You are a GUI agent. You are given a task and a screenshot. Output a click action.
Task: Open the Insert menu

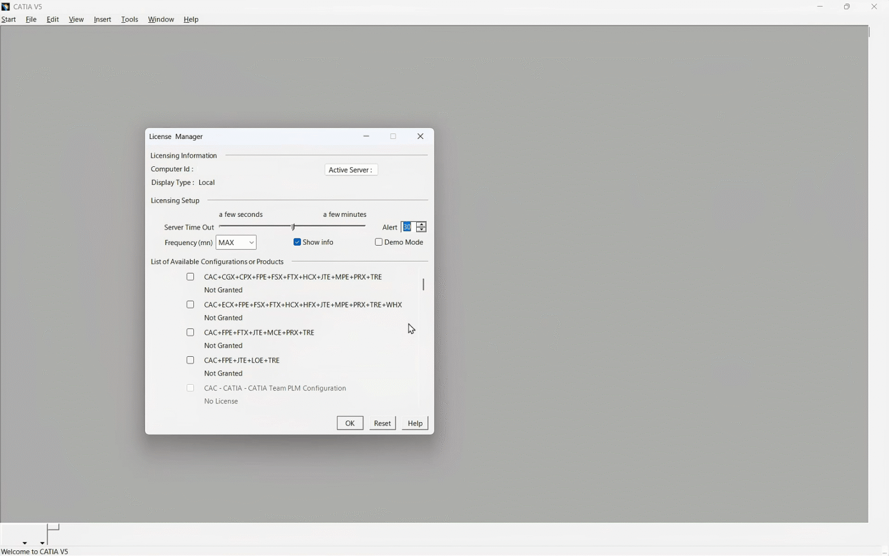(x=103, y=19)
